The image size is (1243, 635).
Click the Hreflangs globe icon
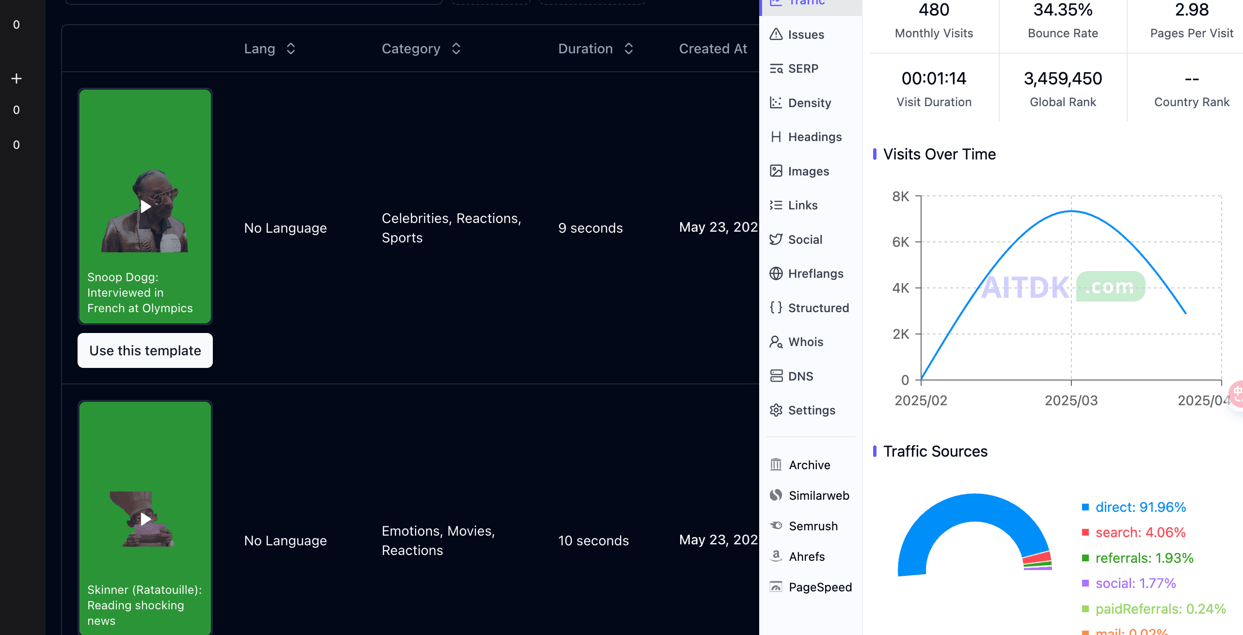(776, 273)
